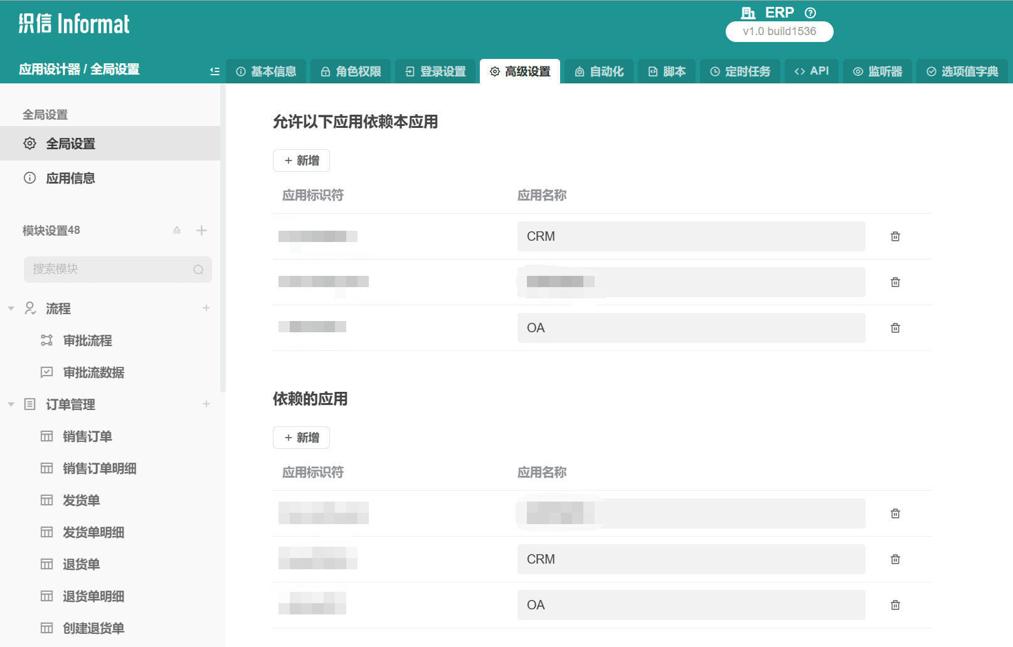Click the sort triangle icon beside 模块设置48
1013x647 pixels.
pyautogui.click(x=177, y=230)
